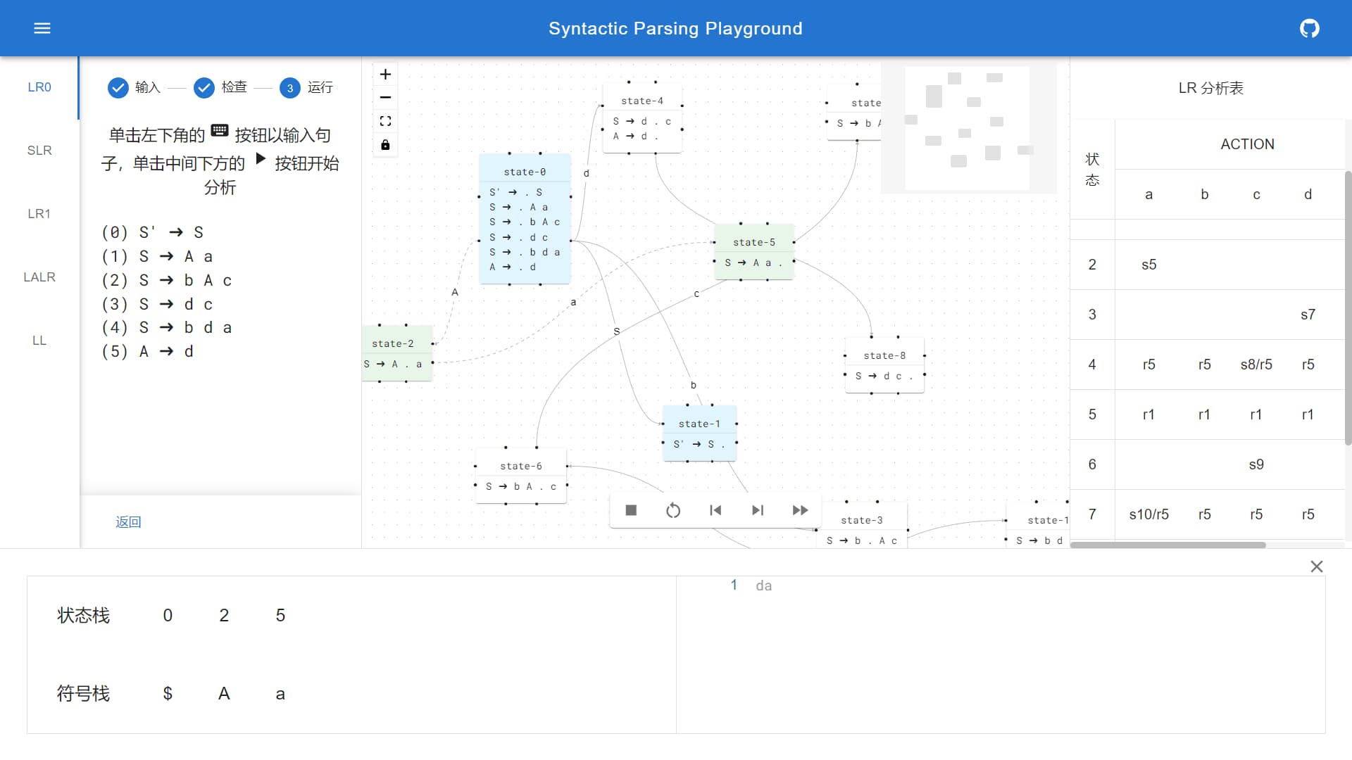Select the LR1 parser tab
The height and width of the screenshot is (760, 1352).
tap(39, 214)
